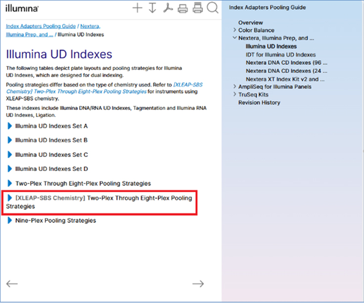Expand TruSeq Kits in the sidebar
Screen dimensions: 364x303
point(235,94)
